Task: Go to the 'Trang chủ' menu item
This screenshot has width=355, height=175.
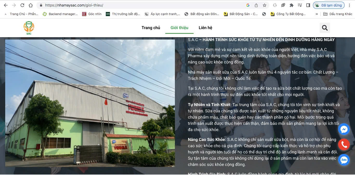Action: click(x=151, y=28)
